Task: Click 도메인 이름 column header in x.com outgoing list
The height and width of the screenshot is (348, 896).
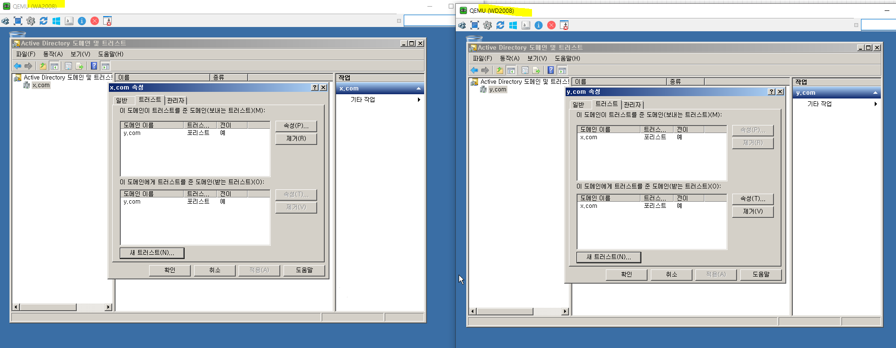Action: tap(152, 125)
